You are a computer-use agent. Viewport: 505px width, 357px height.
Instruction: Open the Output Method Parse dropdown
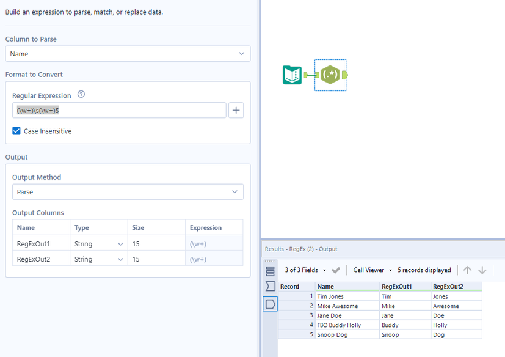click(128, 192)
